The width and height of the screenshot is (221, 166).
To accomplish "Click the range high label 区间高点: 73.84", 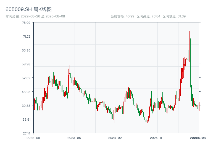I will (x=148, y=16).
